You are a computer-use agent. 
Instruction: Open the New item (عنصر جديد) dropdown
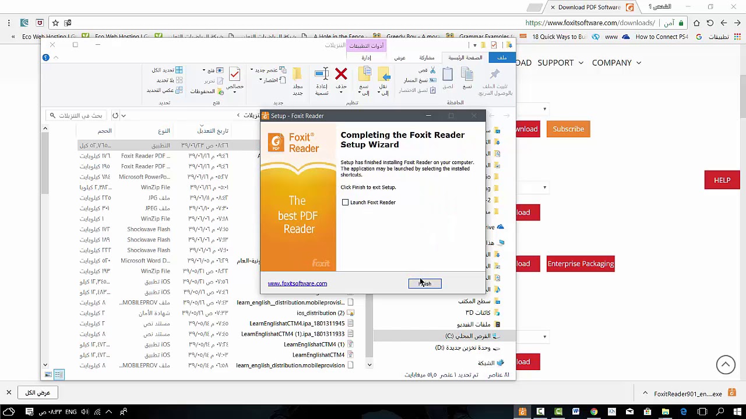coord(268,70)
